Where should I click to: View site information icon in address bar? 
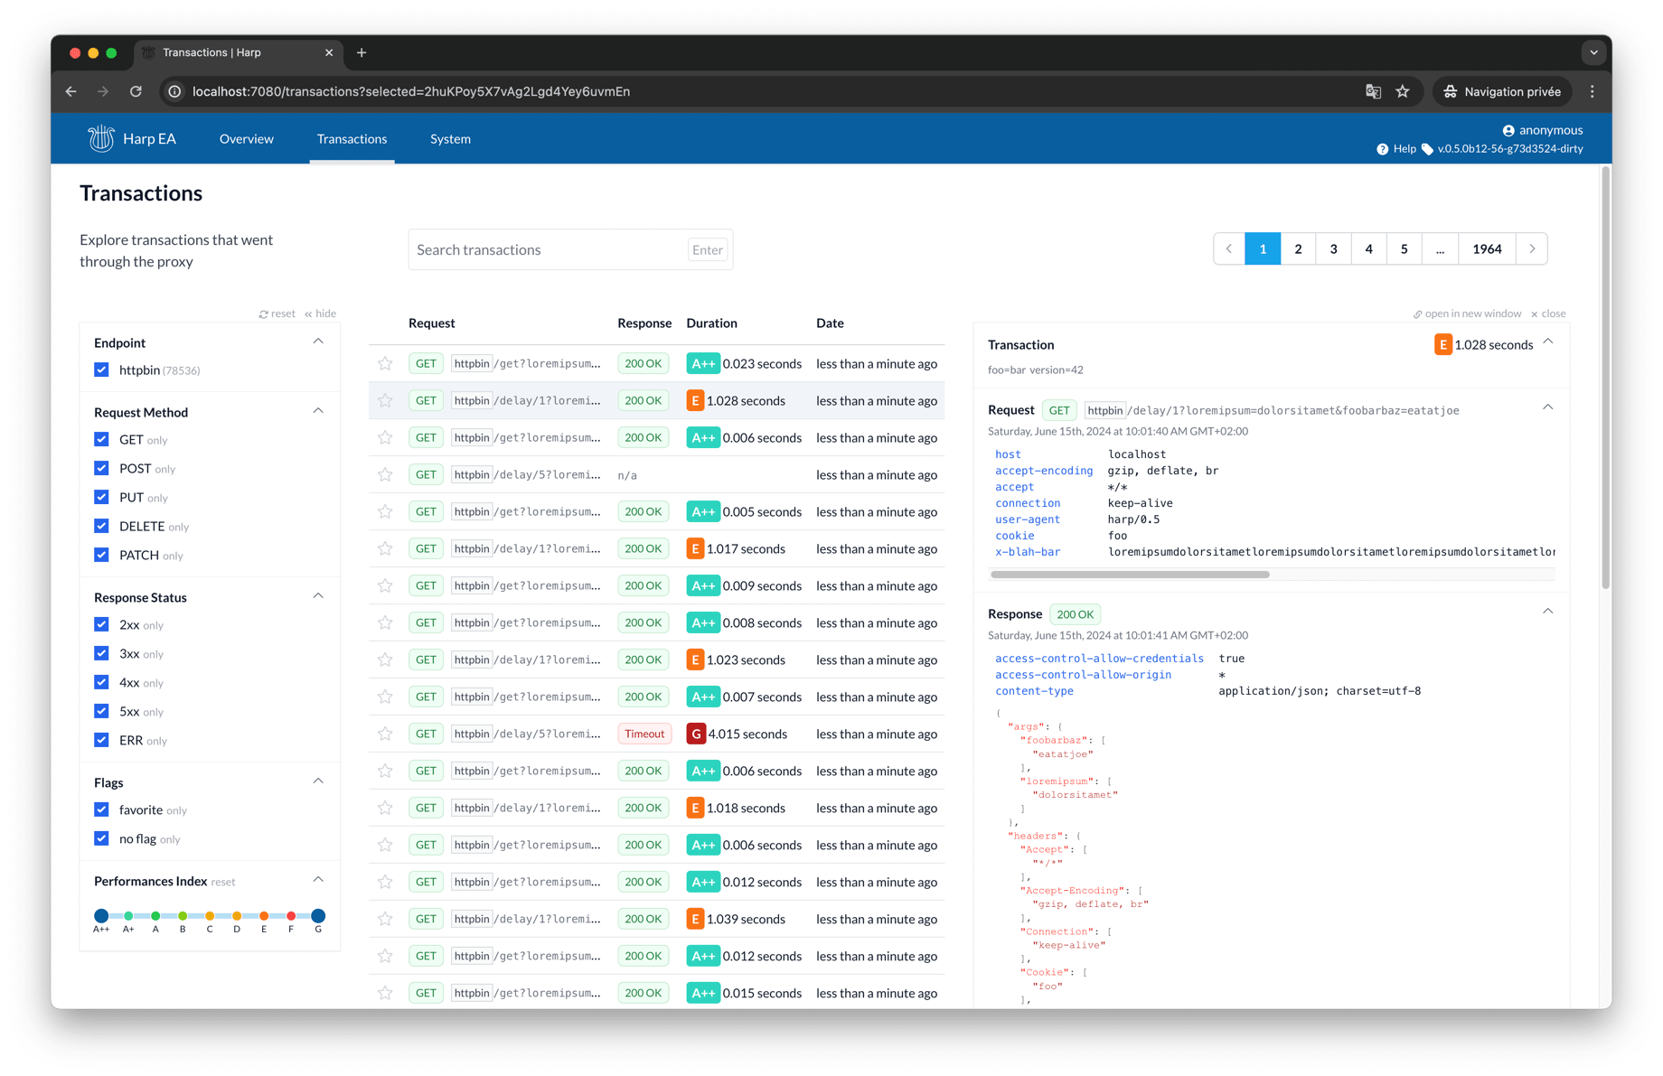pyautogui.click(x=174, y=91)
